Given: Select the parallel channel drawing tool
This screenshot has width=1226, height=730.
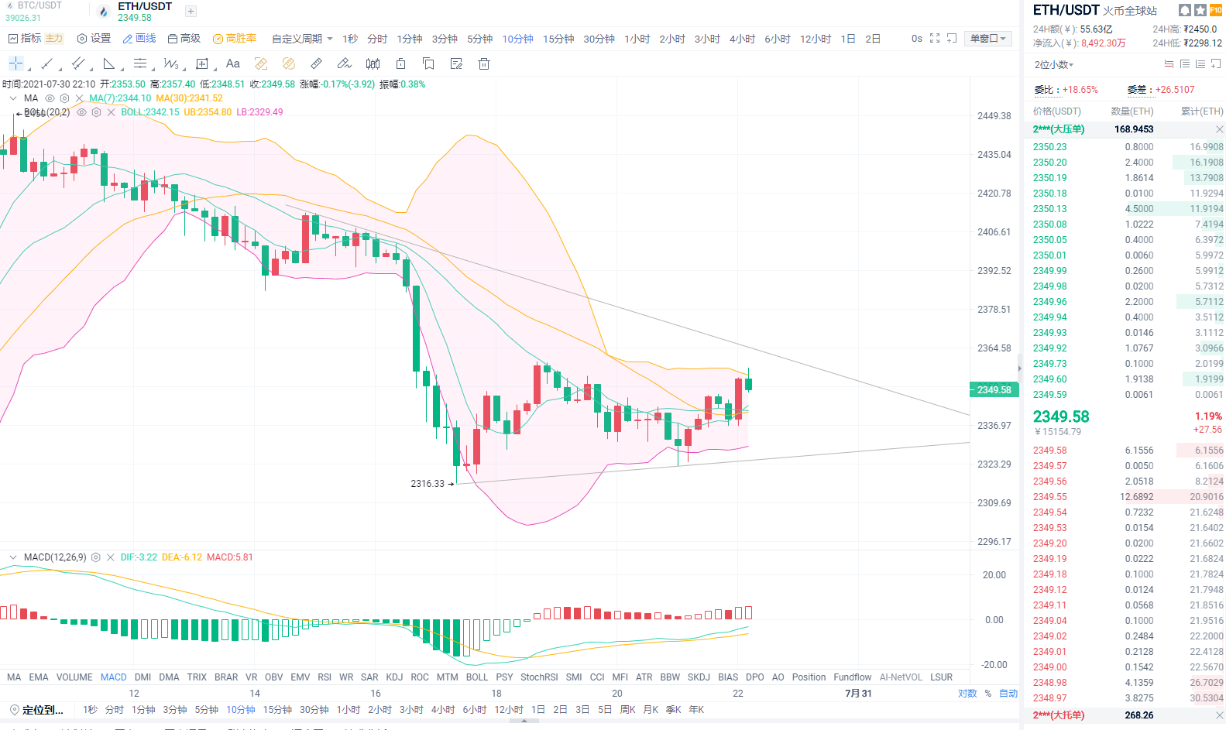Looking at the screenshot, I should pos(78,63).
